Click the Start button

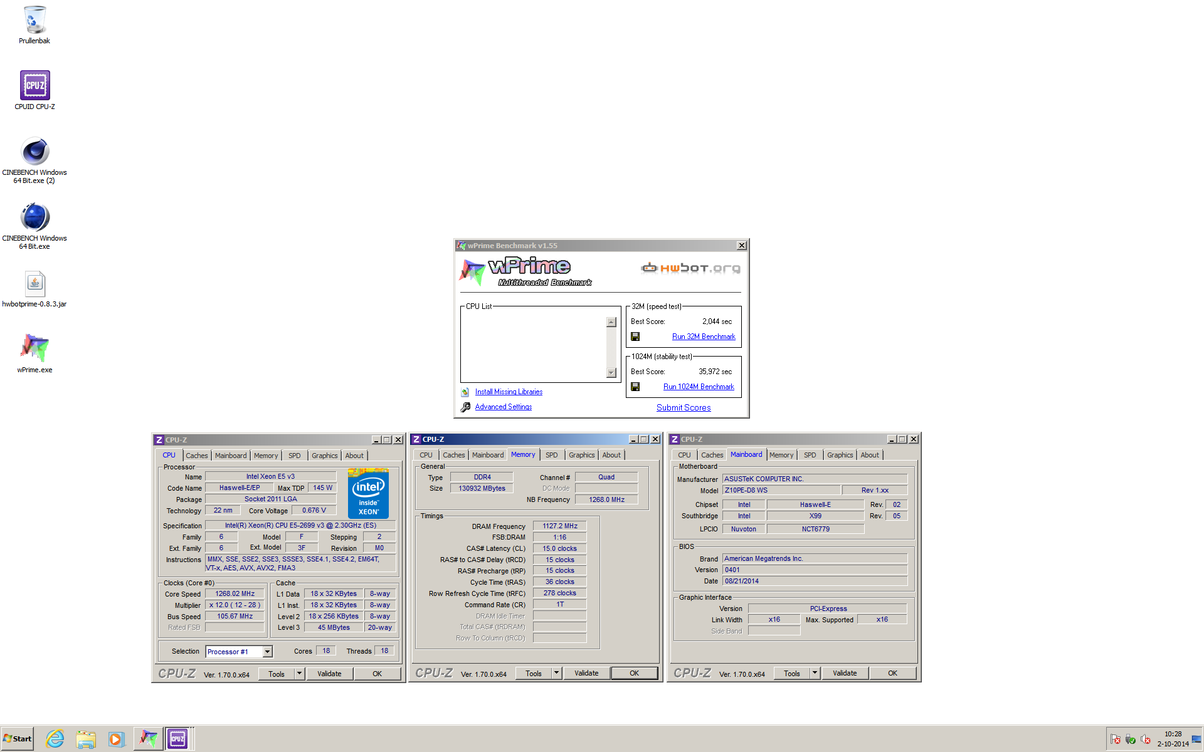tap(18, 739)
